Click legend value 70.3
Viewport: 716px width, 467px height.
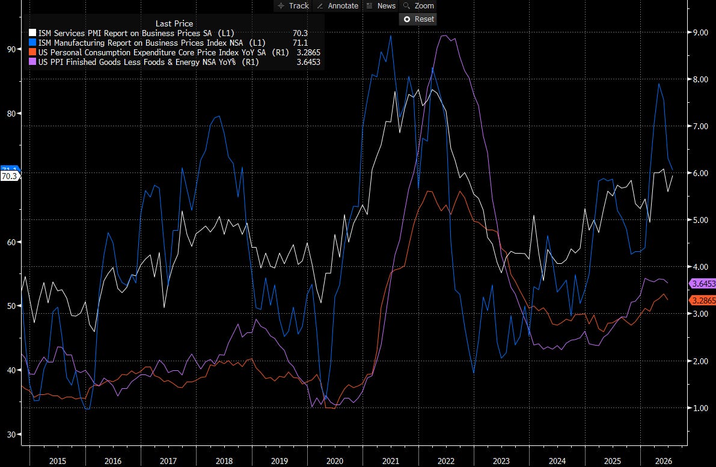point(300,33)
